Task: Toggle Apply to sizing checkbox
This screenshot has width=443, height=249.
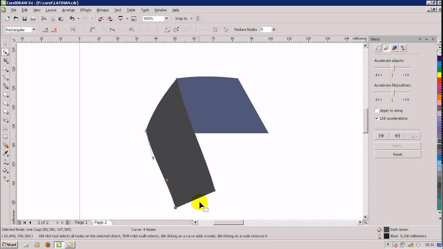Action: pos(377,111)
